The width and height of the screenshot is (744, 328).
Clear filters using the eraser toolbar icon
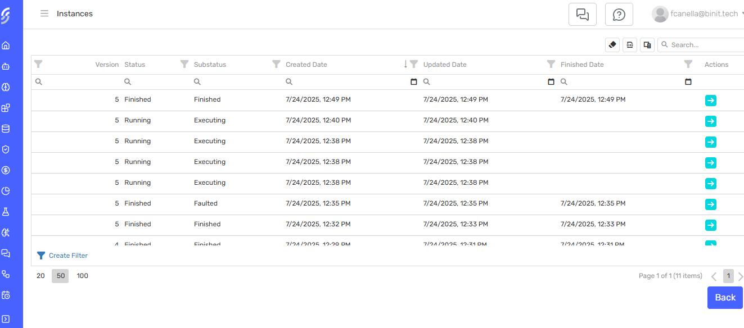pyautogui.click(x=612, y=44)
